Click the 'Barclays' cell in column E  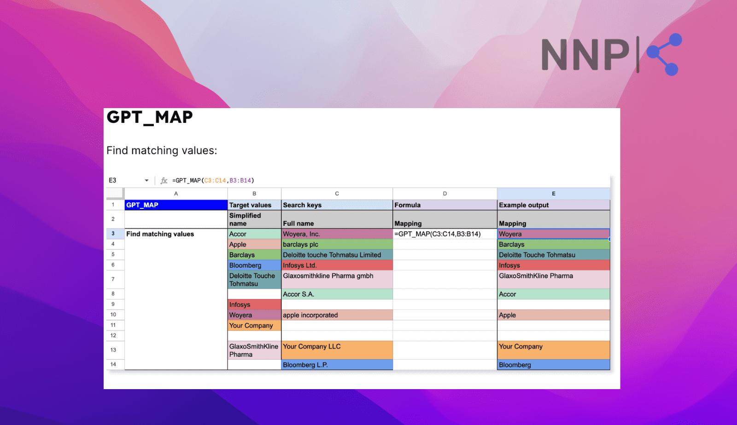[x=554, y=244]
